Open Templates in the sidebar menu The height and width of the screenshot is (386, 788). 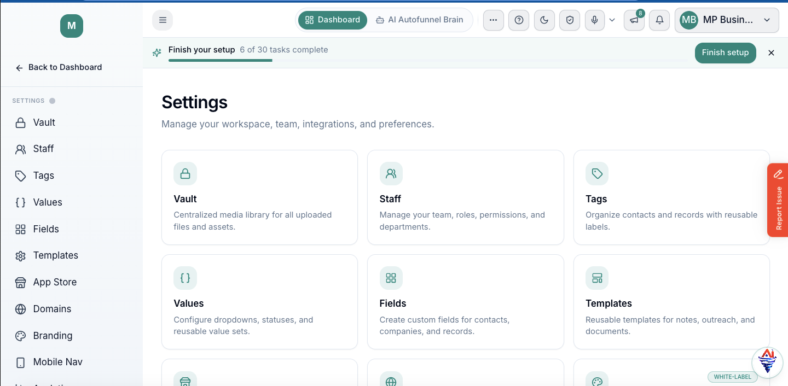(71, 255)
